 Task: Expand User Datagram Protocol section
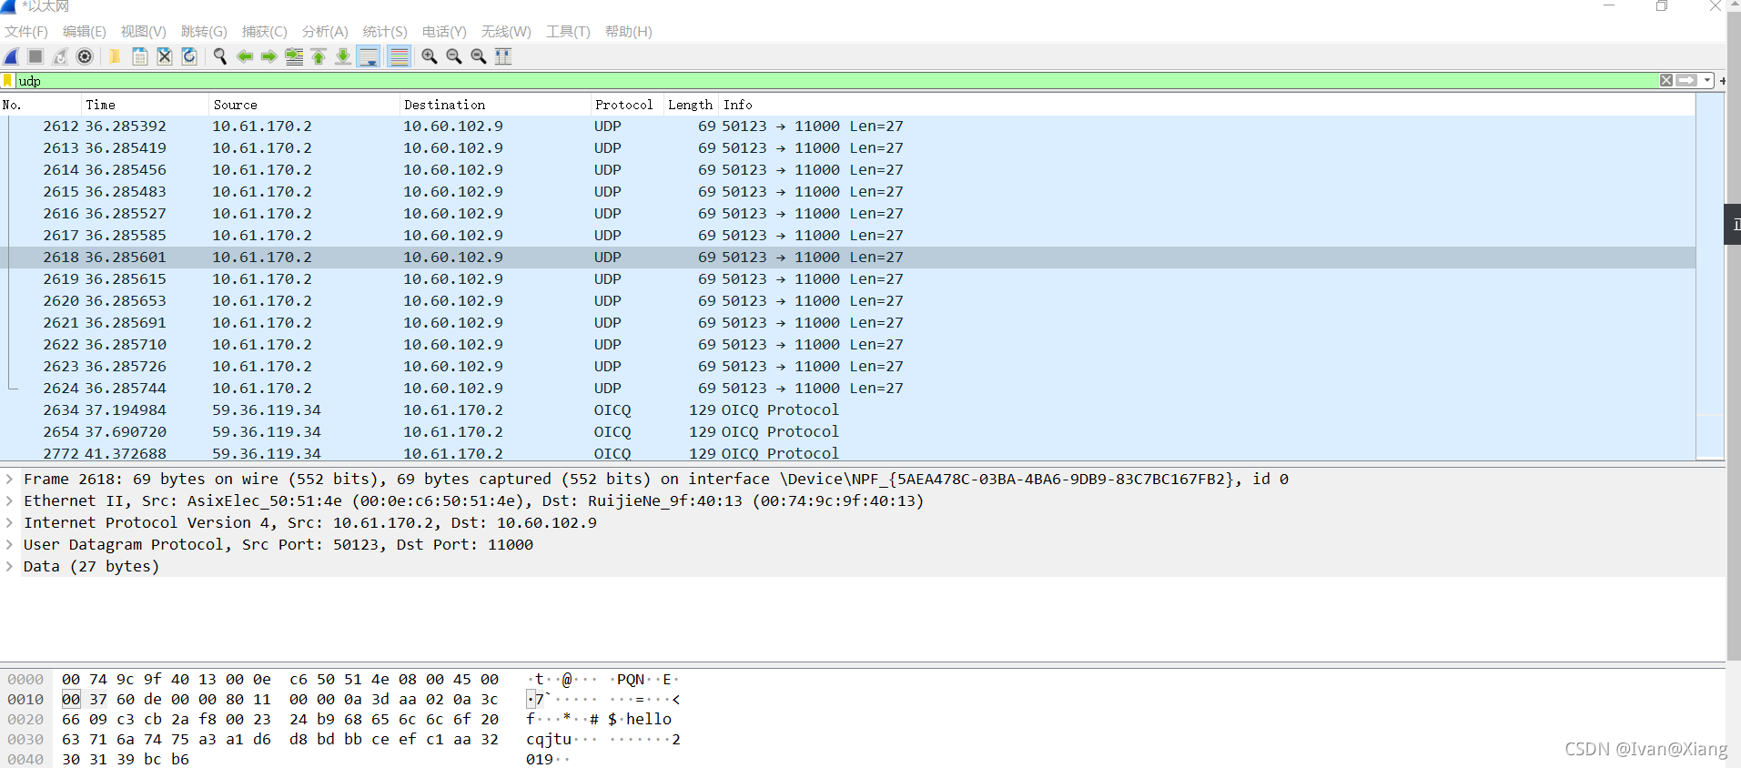tap(9, 544)
